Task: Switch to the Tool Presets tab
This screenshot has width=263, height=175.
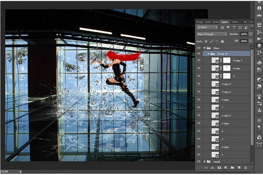Action: 208,22
